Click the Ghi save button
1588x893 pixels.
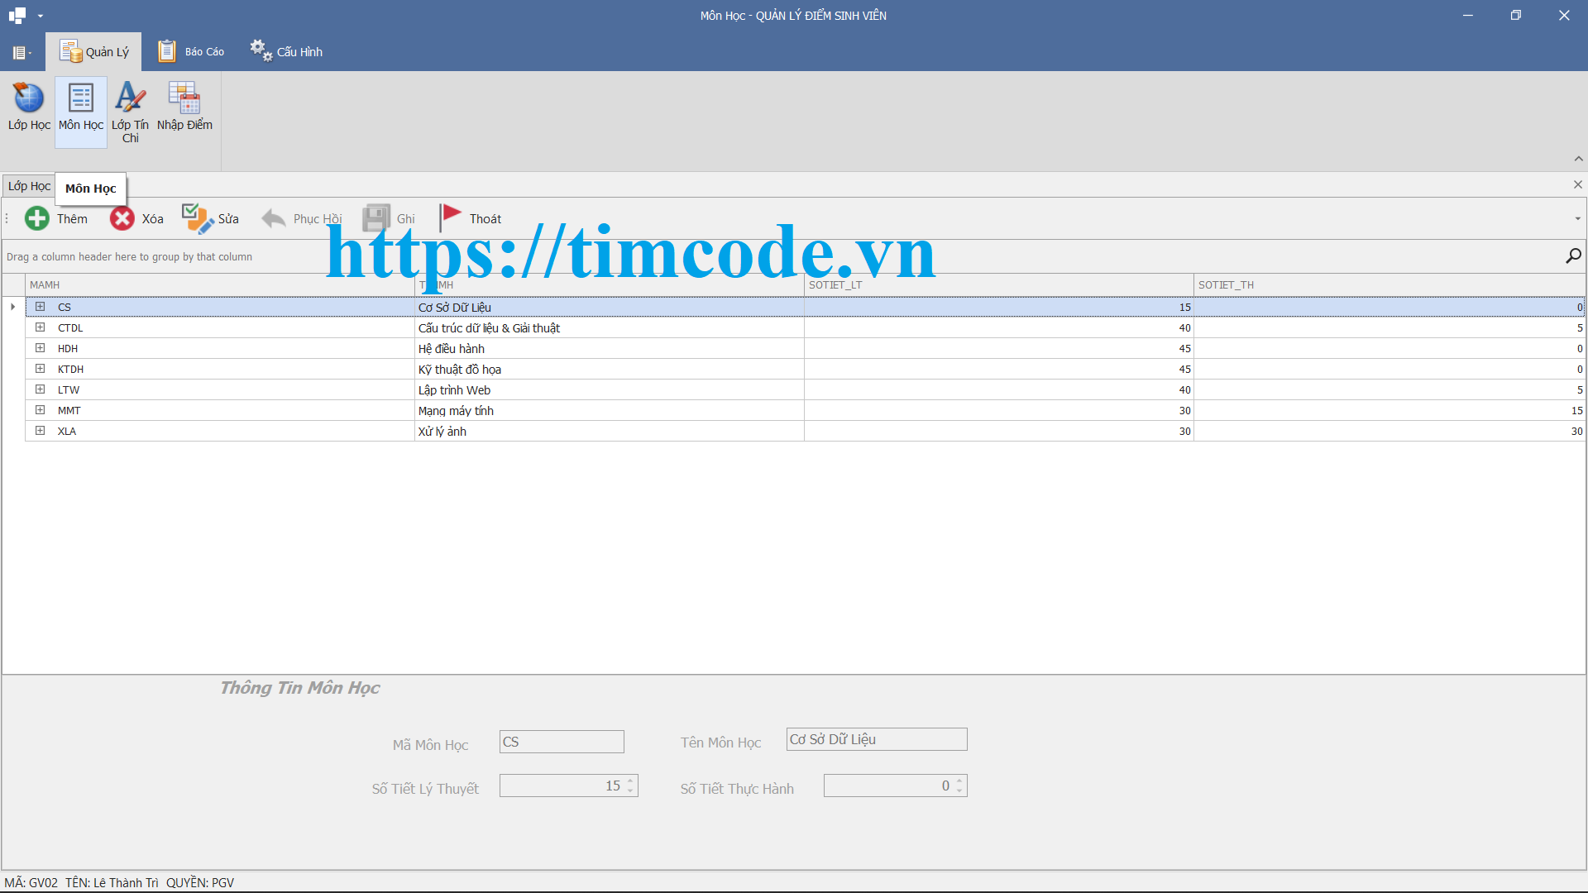pyautogui.click(x=389, y=218)
